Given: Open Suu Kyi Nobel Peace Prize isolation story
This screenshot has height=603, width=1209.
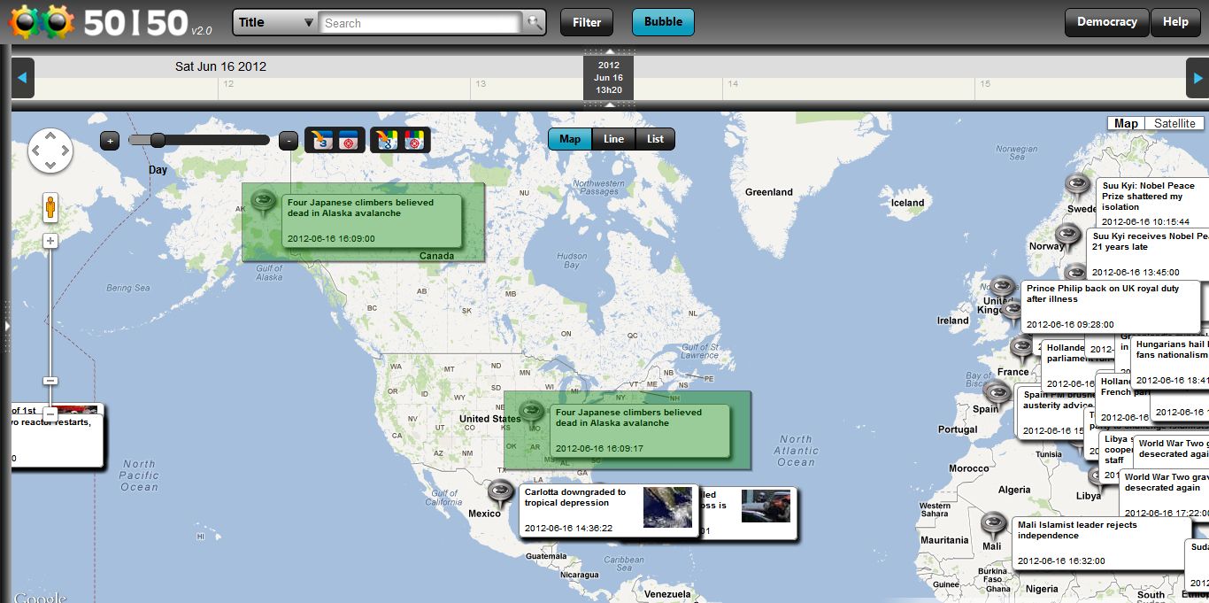Looking at the screenshot, I should coord(1152,203).
